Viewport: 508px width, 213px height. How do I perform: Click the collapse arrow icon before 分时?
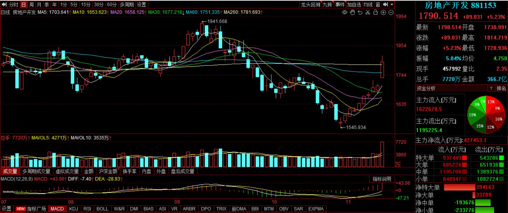(4, 5)
